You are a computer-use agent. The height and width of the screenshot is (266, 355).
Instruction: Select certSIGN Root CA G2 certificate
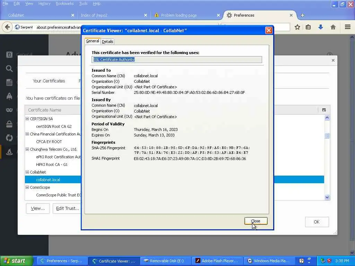point(54,126)
